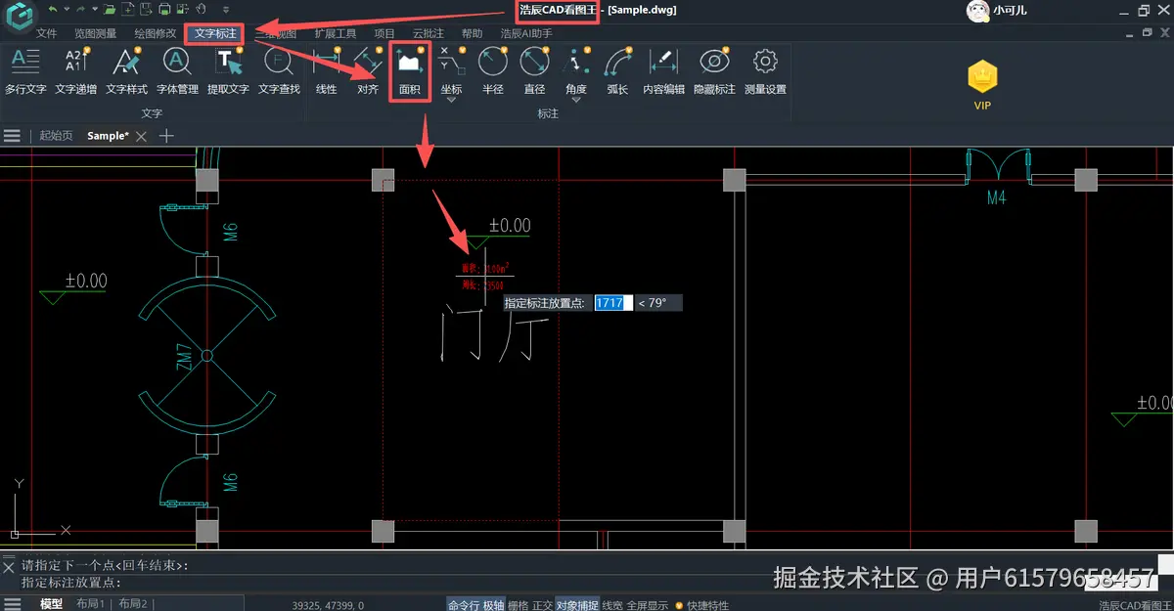Select the 弧长 arc length tool
The height and width of the screenshot is (611, 1174).
pos(617,70)
